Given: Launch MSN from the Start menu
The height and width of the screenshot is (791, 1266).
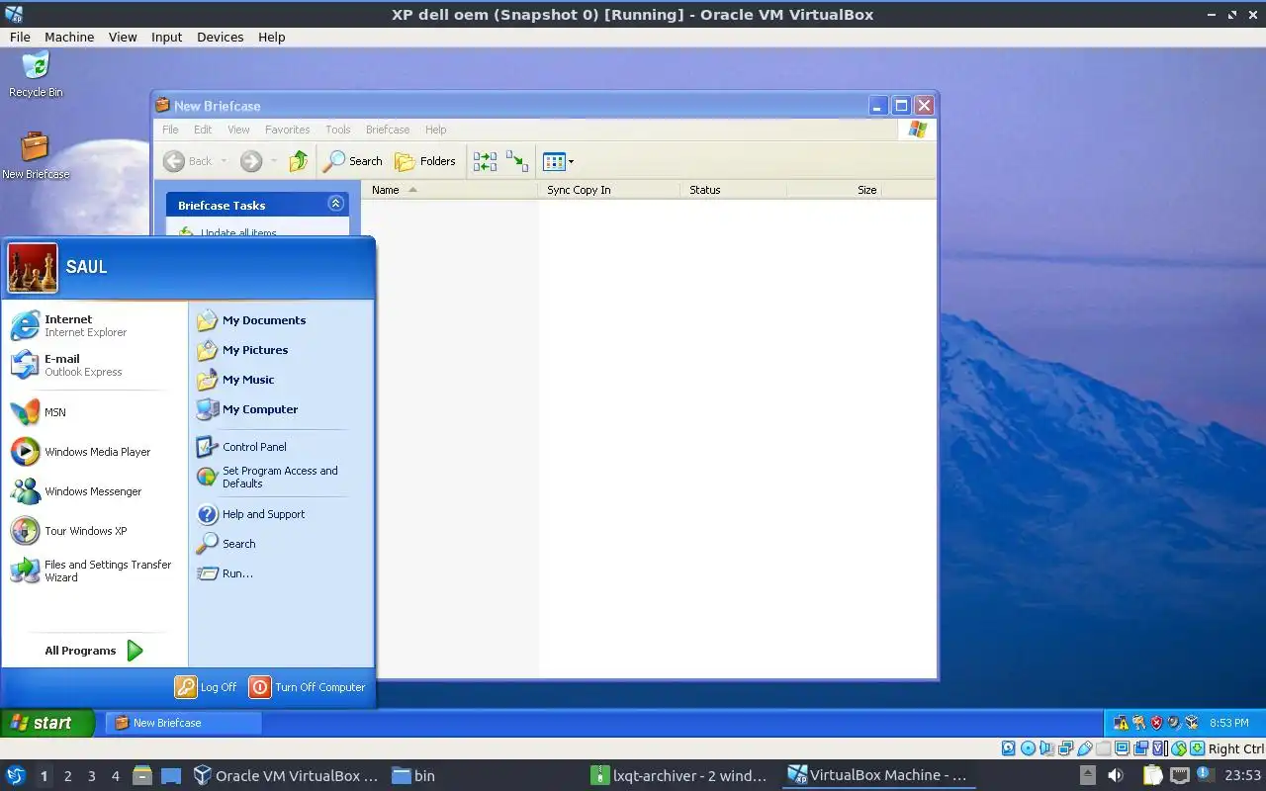Looking at the screenshot, I should (94, 412).
